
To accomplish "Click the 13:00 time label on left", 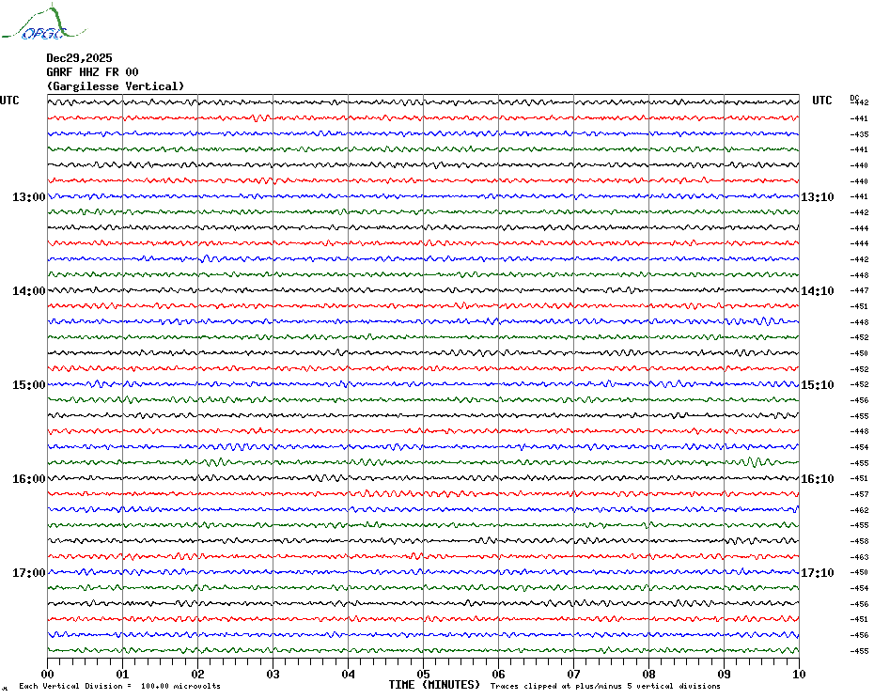I will pos(28,197).
